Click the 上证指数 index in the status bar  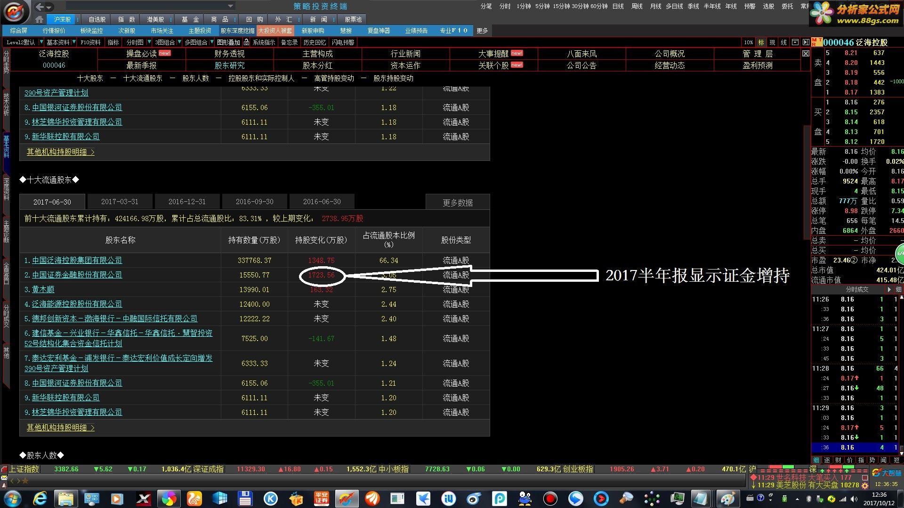click(24, 469)
